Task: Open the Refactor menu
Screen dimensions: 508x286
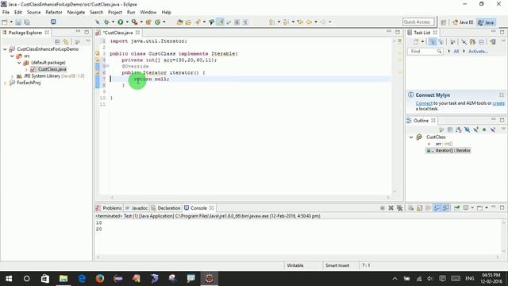Action: tap(54, 12)
